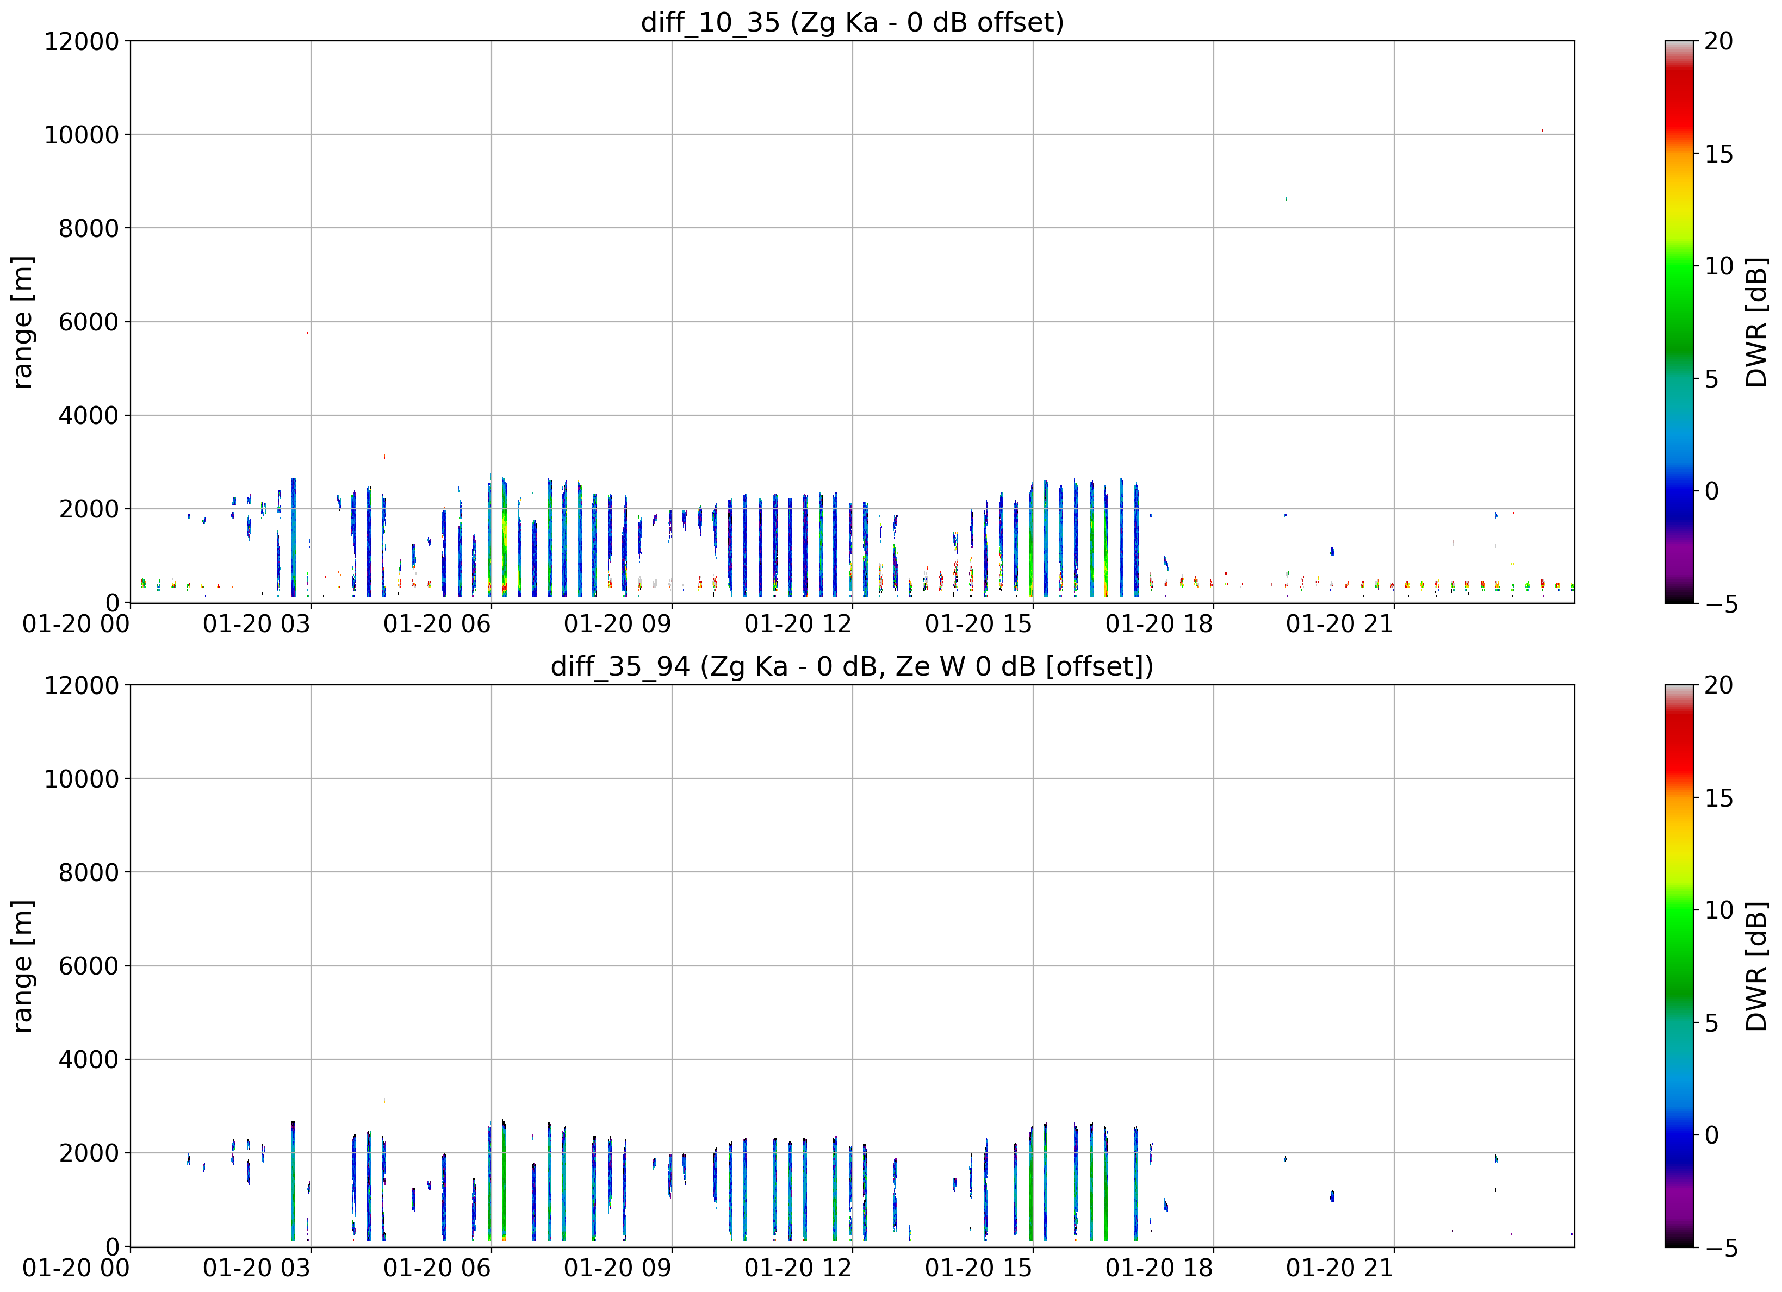Click the 12000 range tick in the diff_35_94 plot

[82, 685]
